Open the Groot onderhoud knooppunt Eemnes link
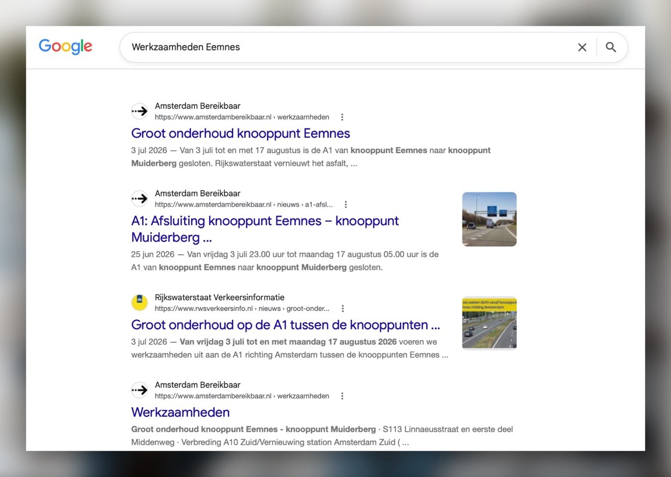The image size is (671, 477). (x=241, y=133)
